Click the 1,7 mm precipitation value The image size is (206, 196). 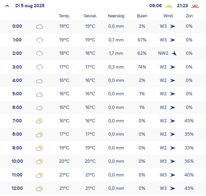(x=116, y=53)
